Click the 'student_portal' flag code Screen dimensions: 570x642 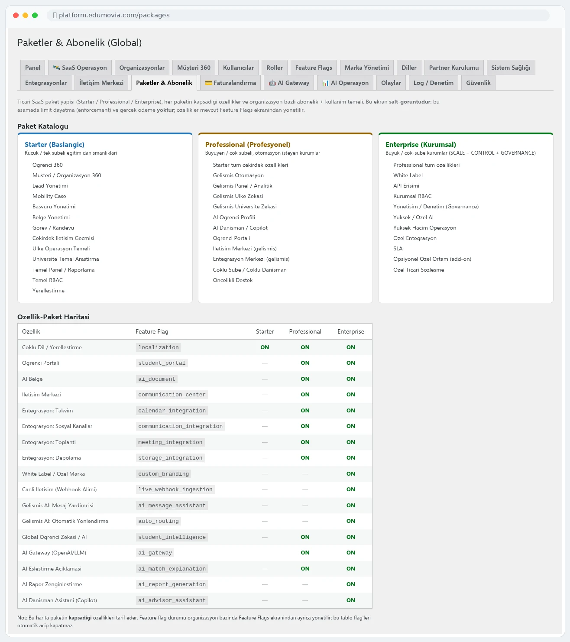(162, 363)
